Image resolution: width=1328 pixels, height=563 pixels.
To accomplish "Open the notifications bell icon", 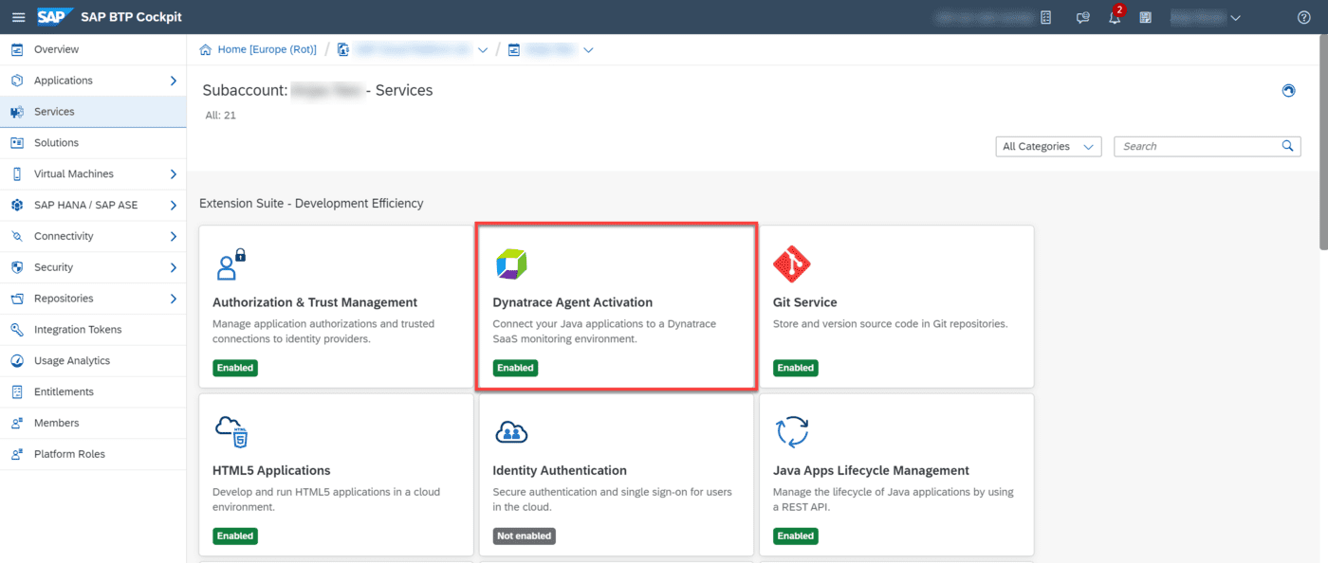I will pyautogui.click(x=1113, y=17).
